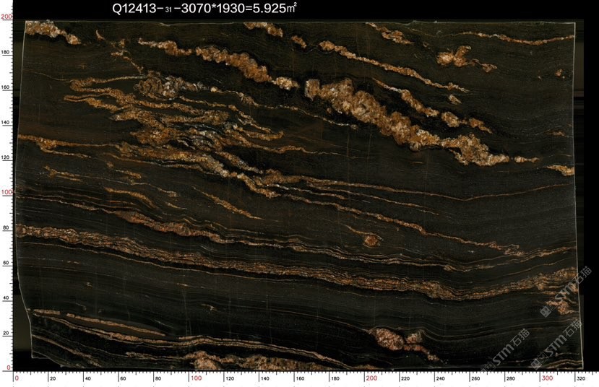The width and height of the screenshot is (599, 387).
Task: Click the 160 label on bottom ruler
Action: (301, 378)
